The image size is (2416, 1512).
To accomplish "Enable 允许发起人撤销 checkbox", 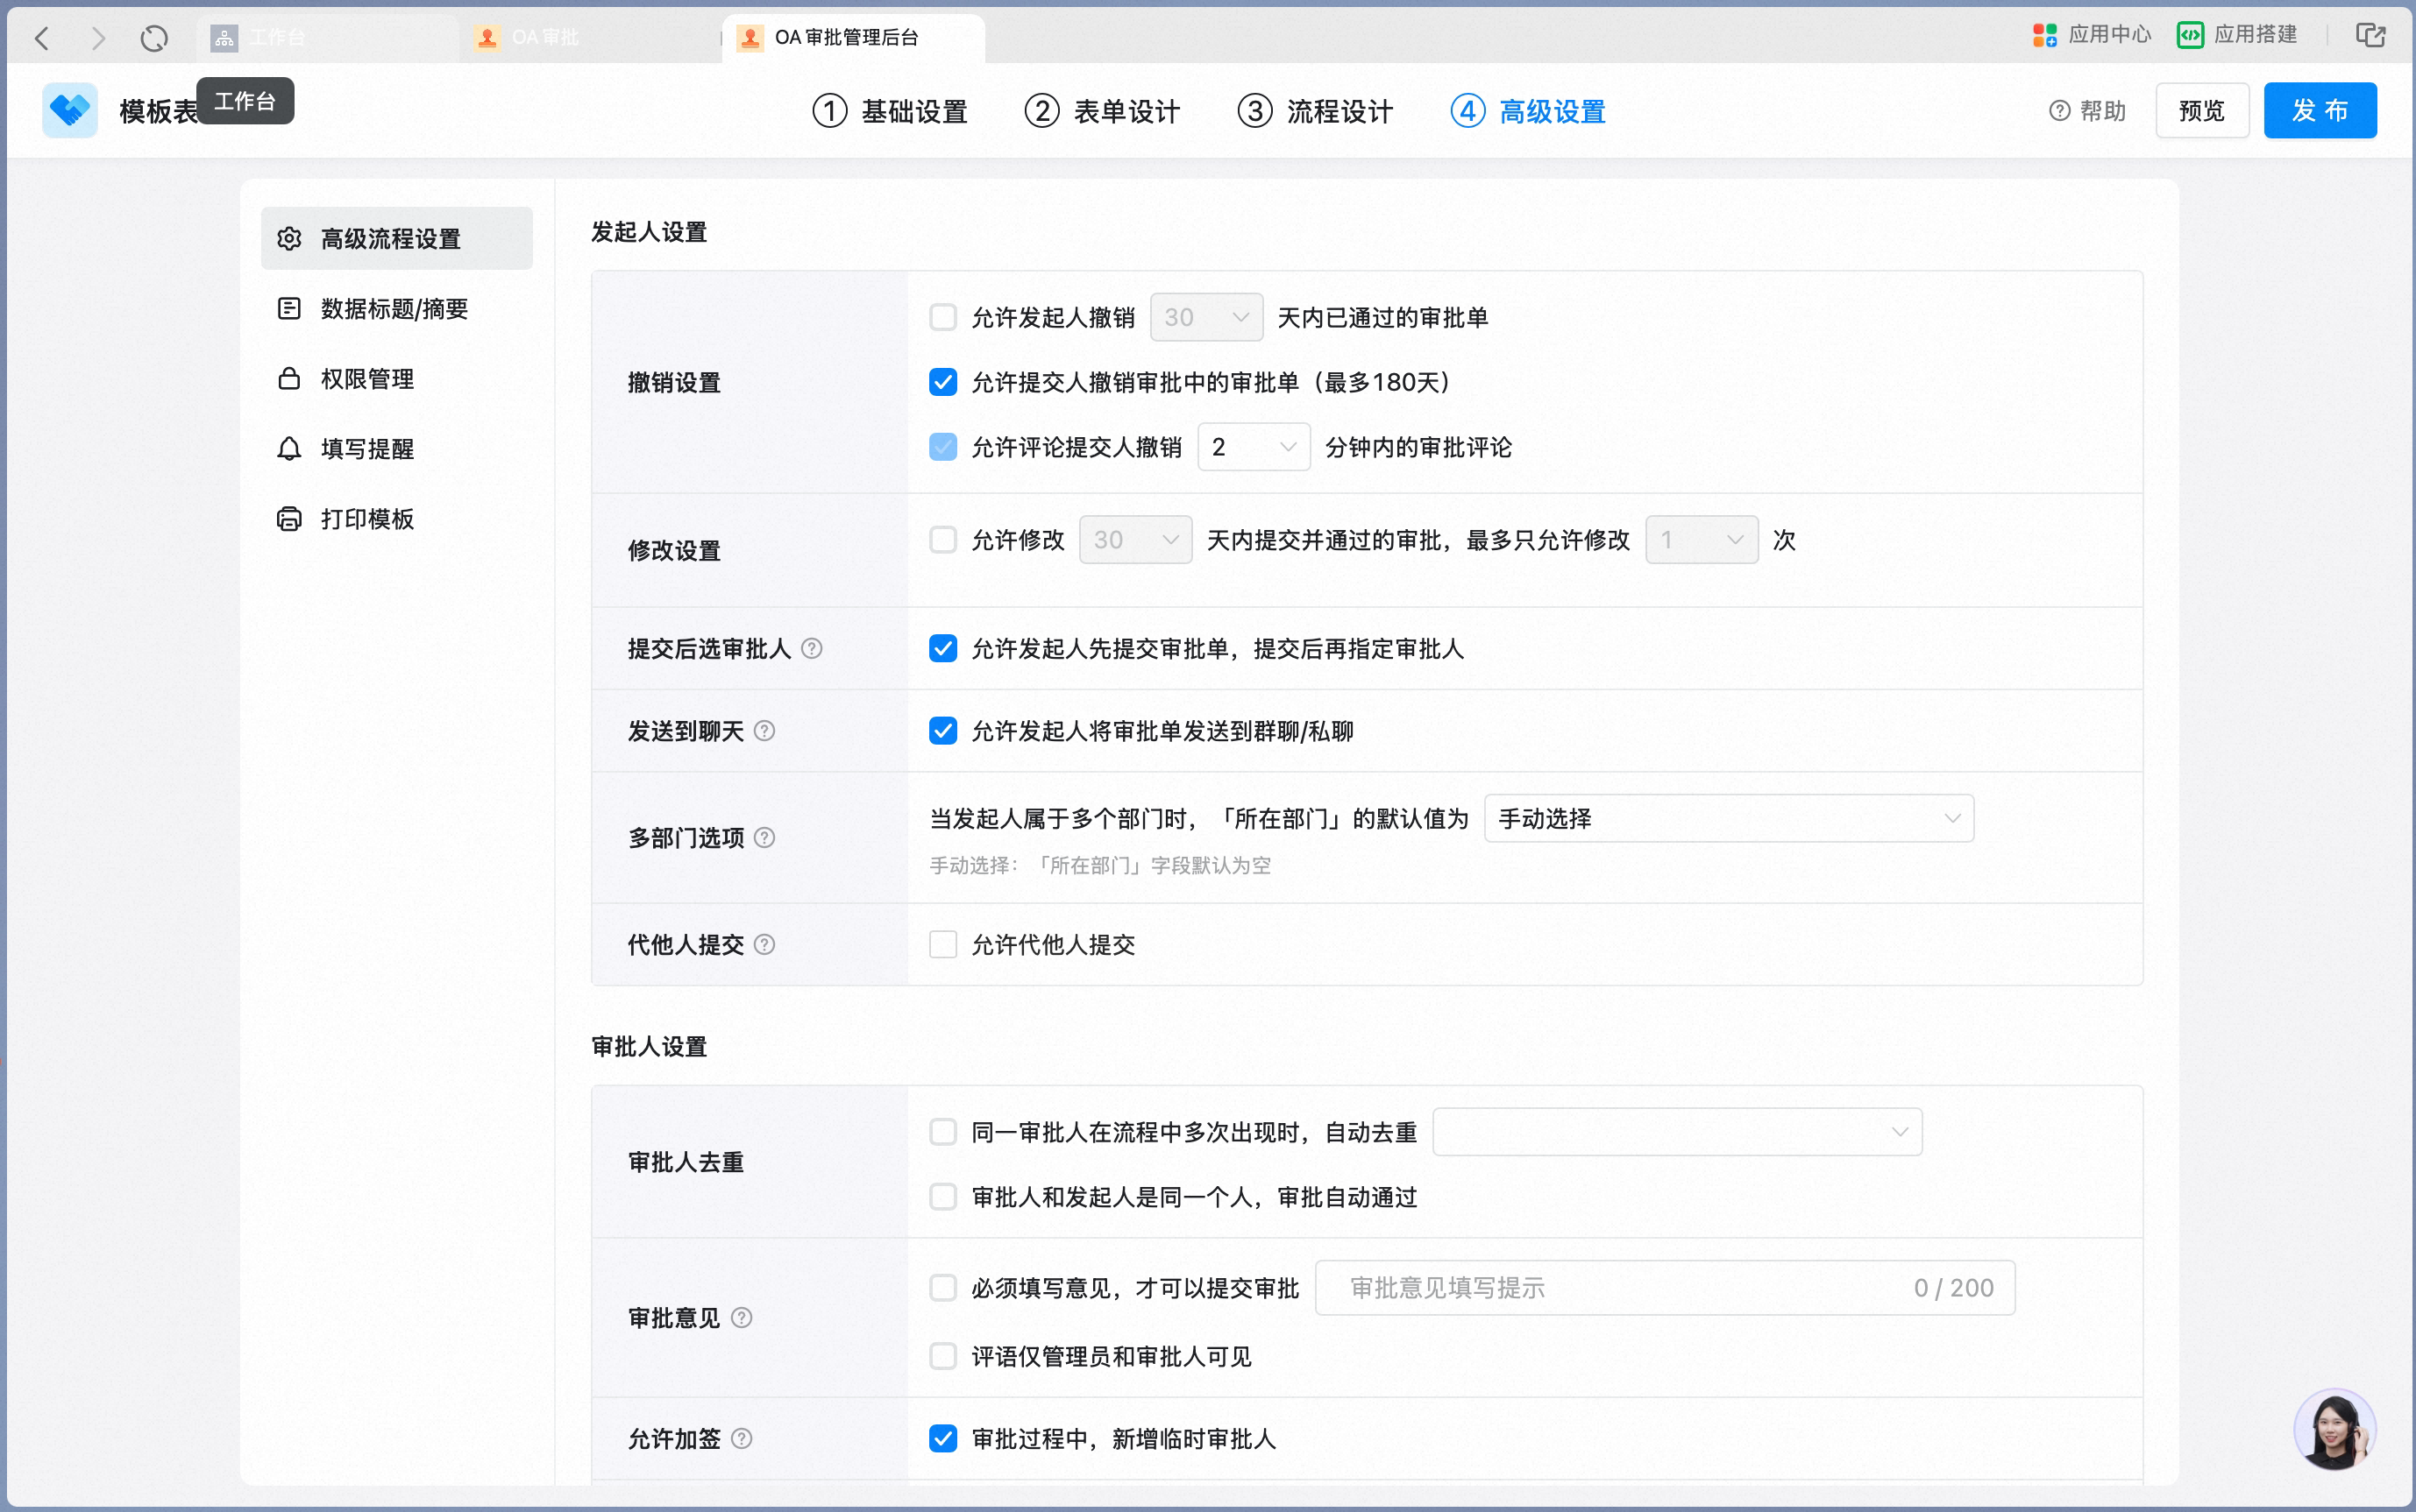I will (943, 317).
